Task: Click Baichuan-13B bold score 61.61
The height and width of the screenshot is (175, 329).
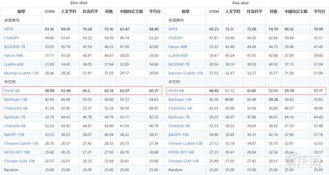Action: coord(229,100)
